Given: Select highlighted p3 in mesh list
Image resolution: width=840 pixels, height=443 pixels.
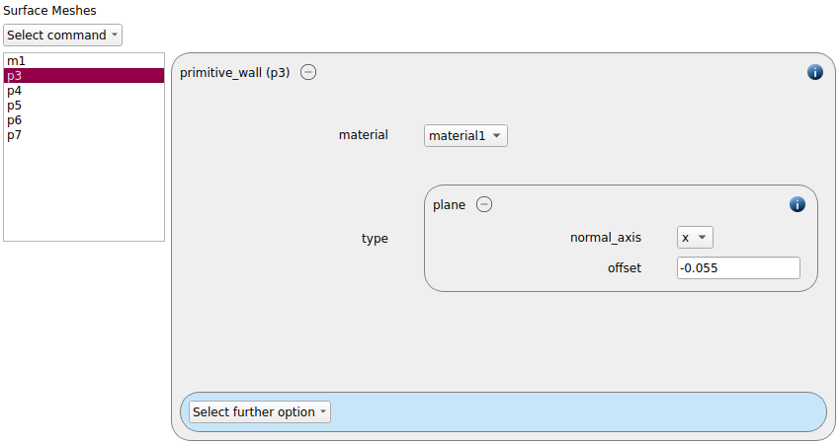Looking at the screenshot, I should pos(84,75).
